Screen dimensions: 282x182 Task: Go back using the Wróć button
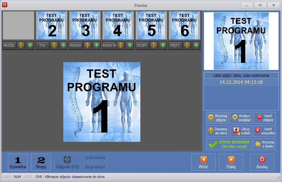pos(204,162)
